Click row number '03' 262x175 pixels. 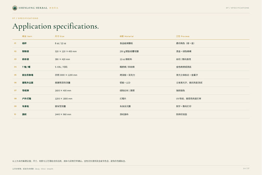click(15, 59)
